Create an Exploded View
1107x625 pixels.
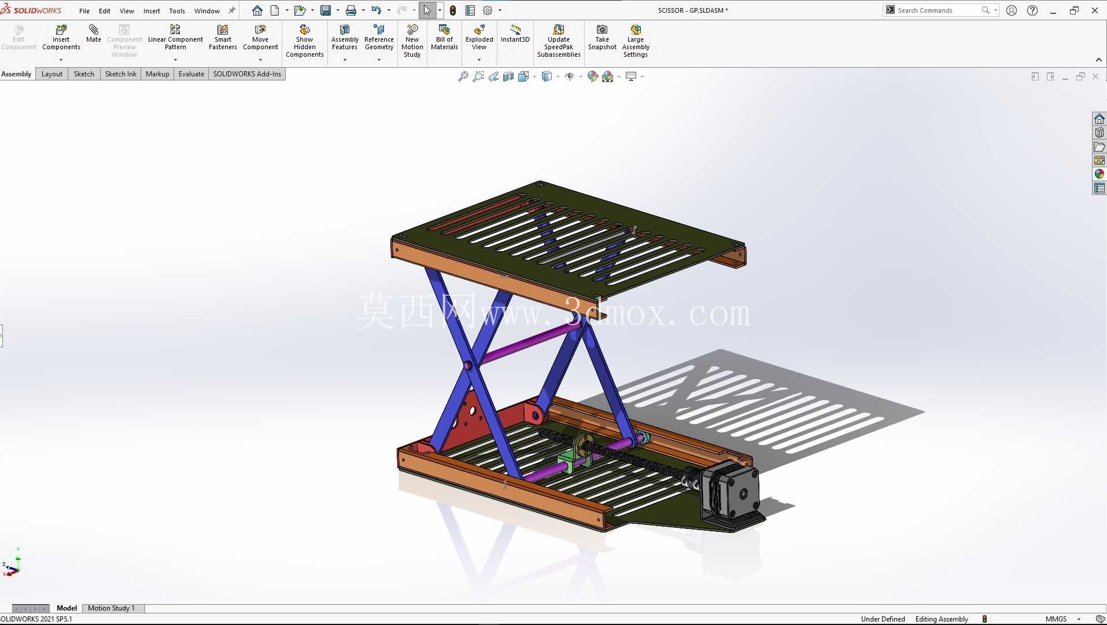click(x=479, y=38)
